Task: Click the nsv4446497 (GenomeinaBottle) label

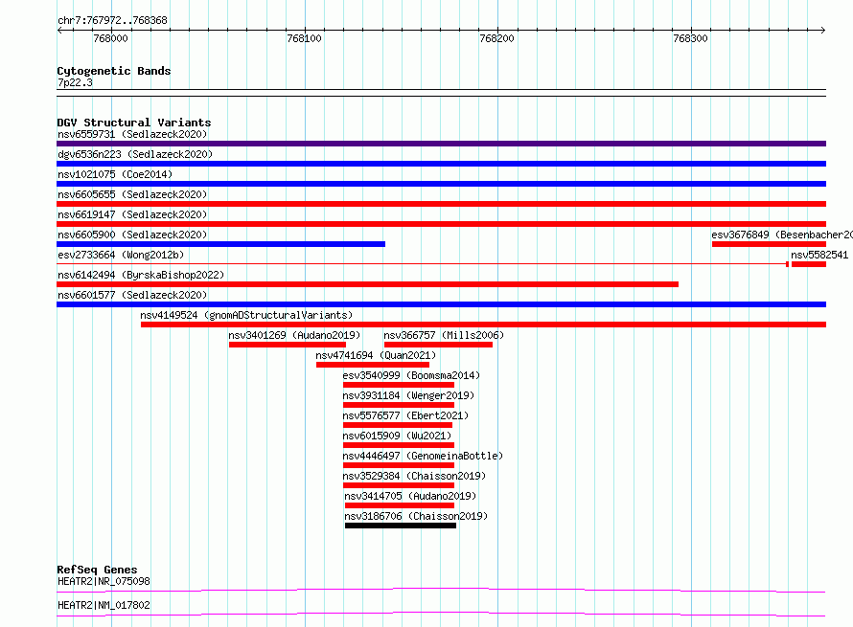Action: click(423, 456)
